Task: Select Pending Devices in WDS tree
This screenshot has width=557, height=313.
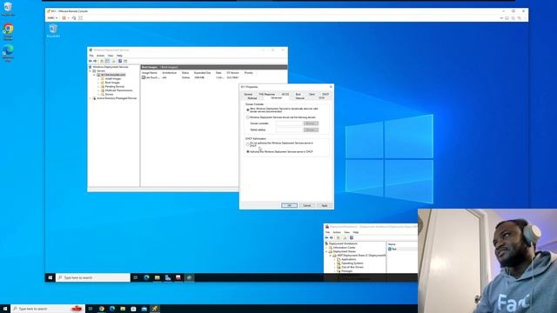Action: click(x=114, y=87)
